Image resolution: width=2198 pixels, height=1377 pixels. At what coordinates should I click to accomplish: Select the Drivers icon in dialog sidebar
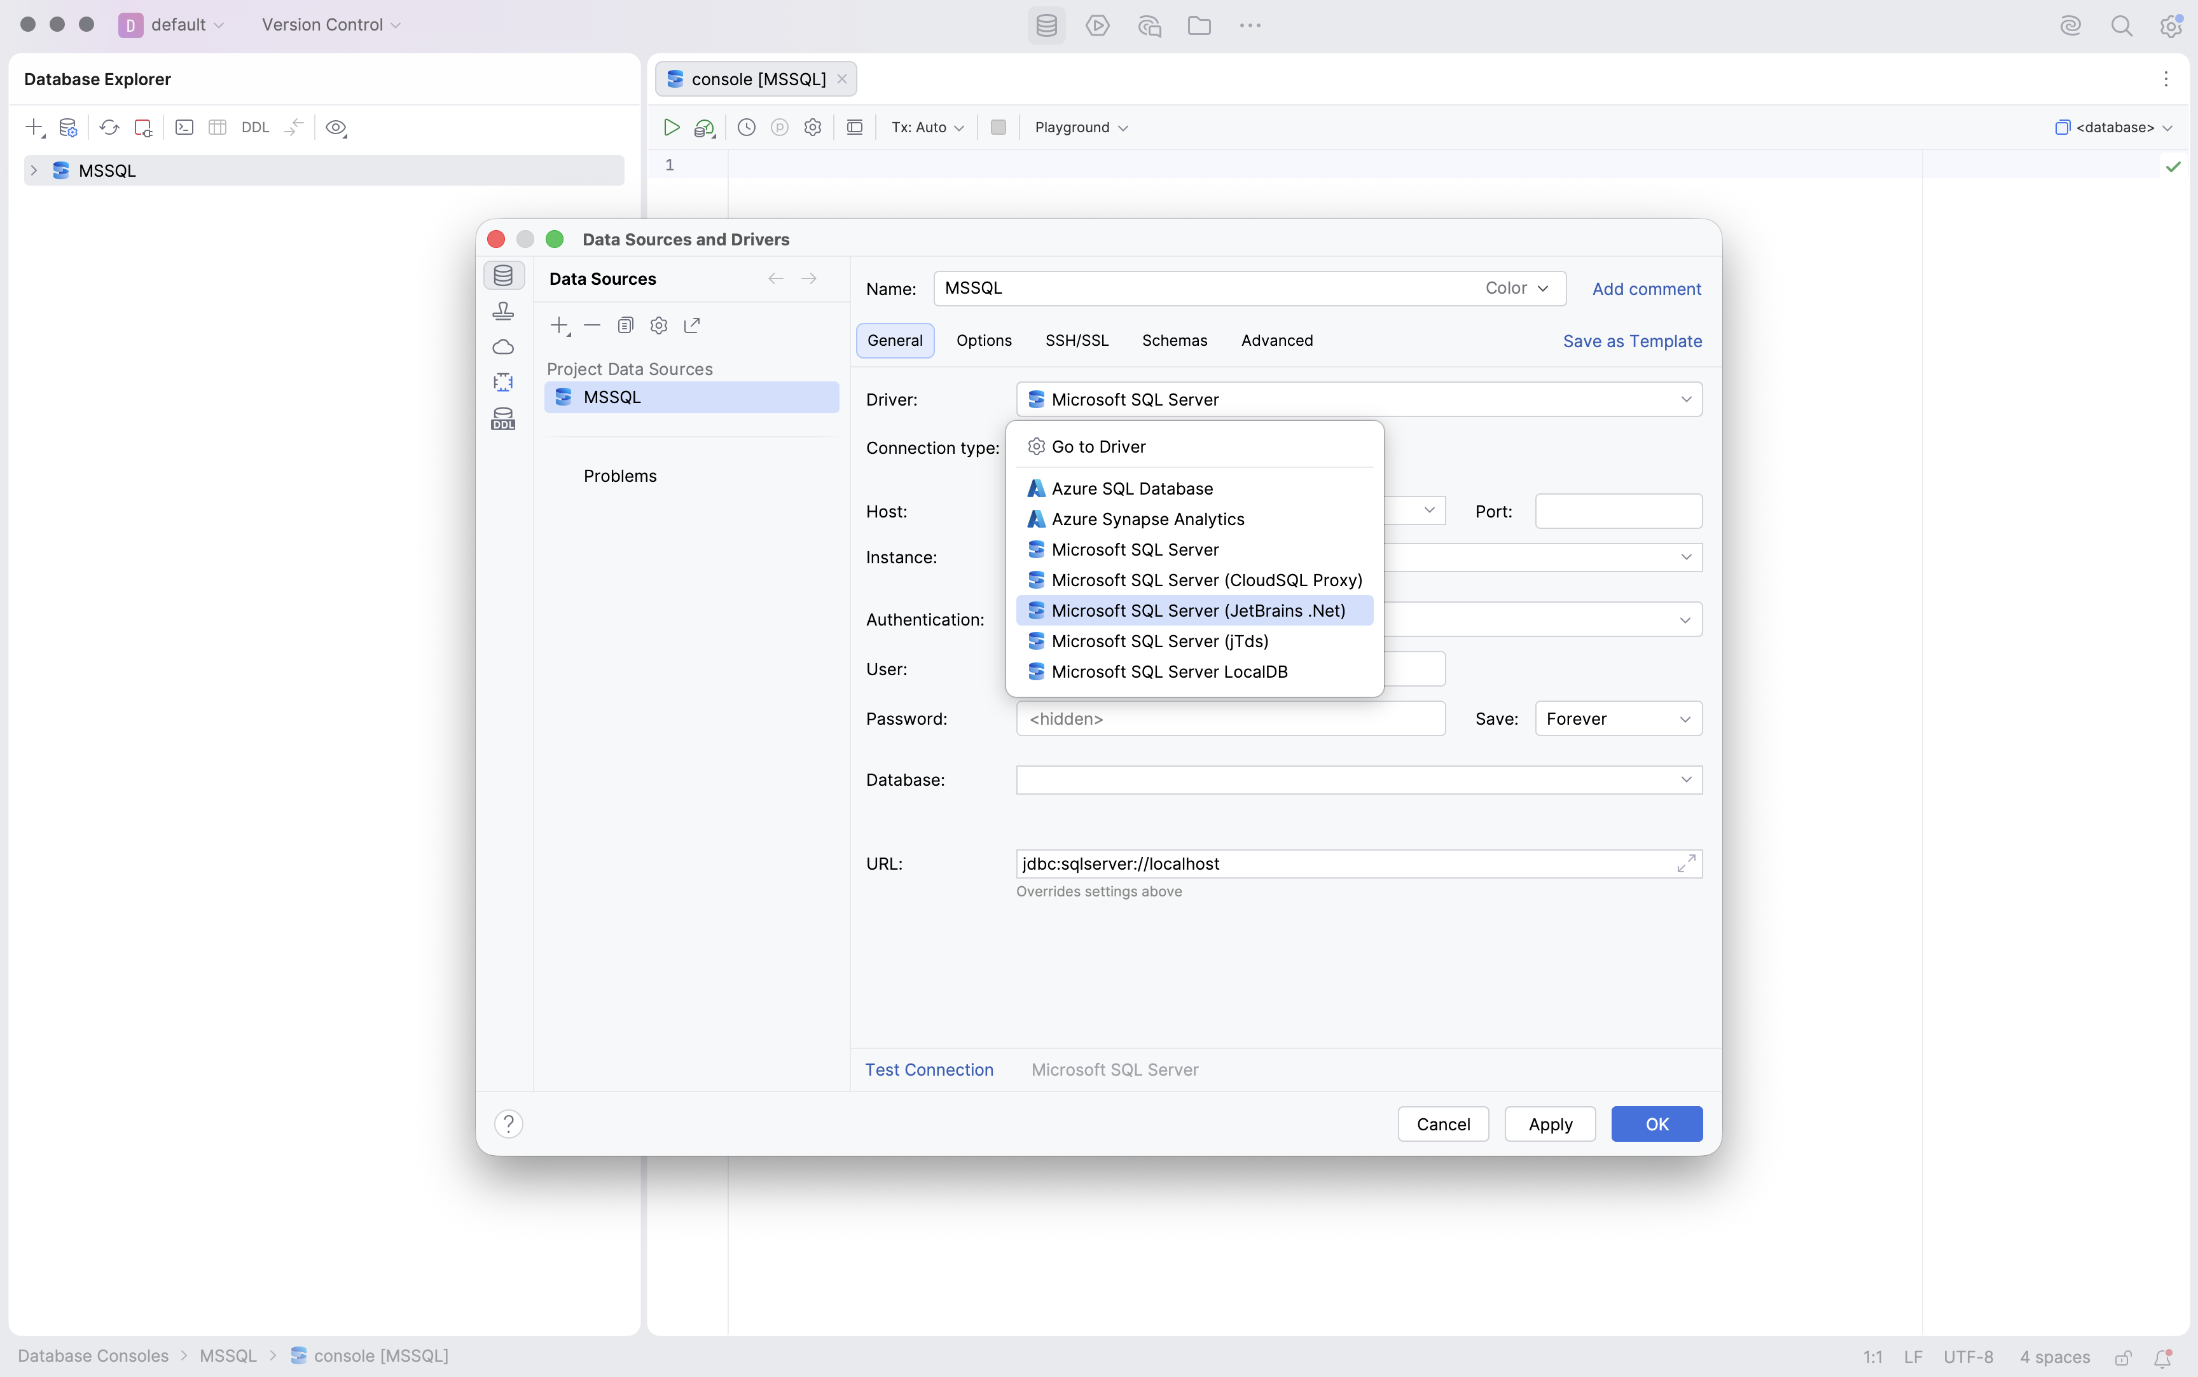coord(503,312)
